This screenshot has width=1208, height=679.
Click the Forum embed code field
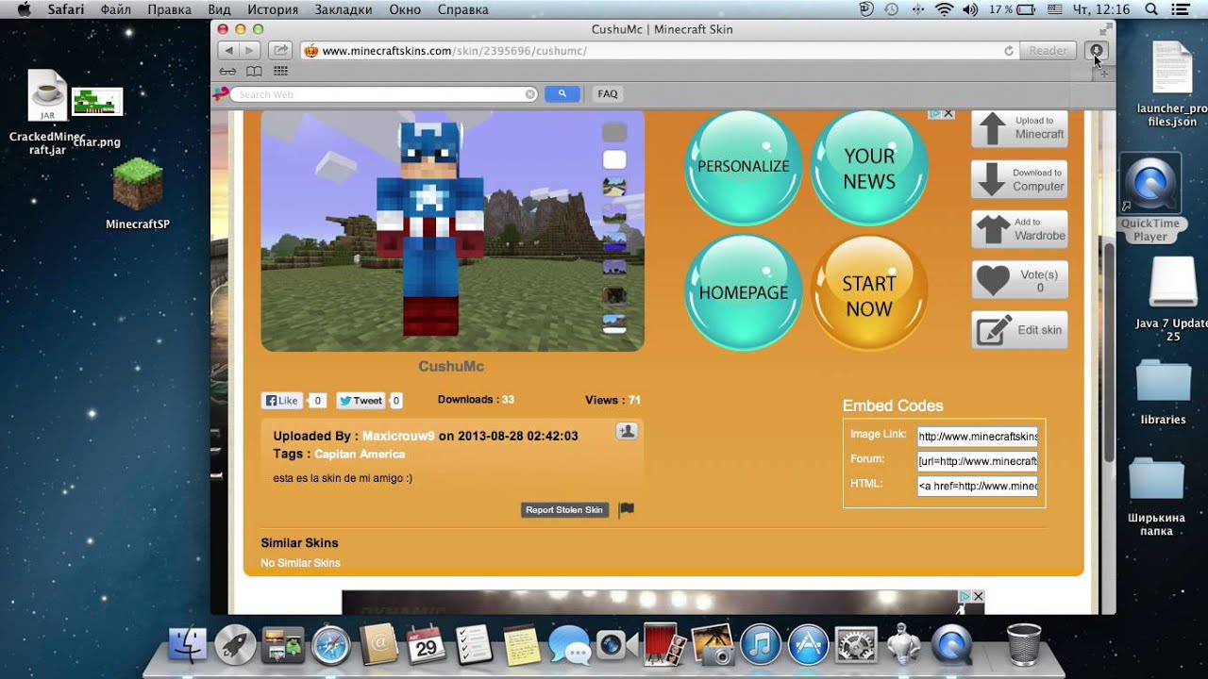(x=978, y=461)
